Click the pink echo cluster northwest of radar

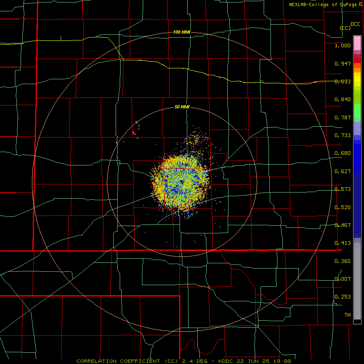click(137, 130)
